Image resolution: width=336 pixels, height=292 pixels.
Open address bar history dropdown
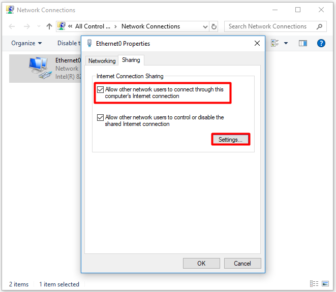point(205,27)
